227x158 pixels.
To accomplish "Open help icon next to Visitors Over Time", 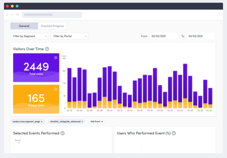I will [47, 49].
